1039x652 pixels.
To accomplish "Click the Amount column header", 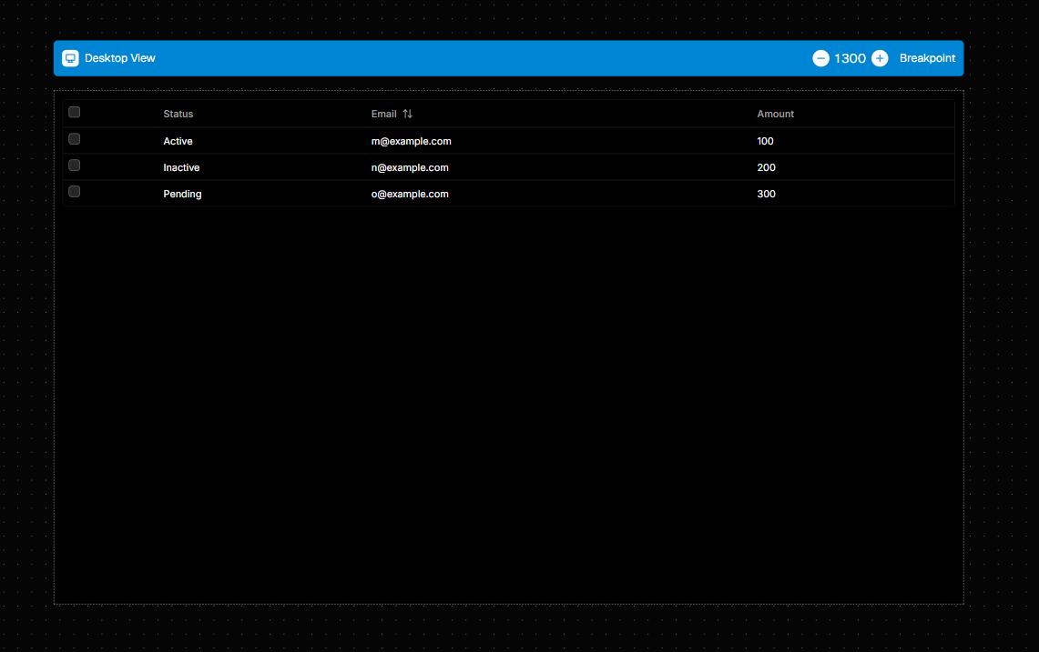I will pyautogui.click(x=775, y=113).
